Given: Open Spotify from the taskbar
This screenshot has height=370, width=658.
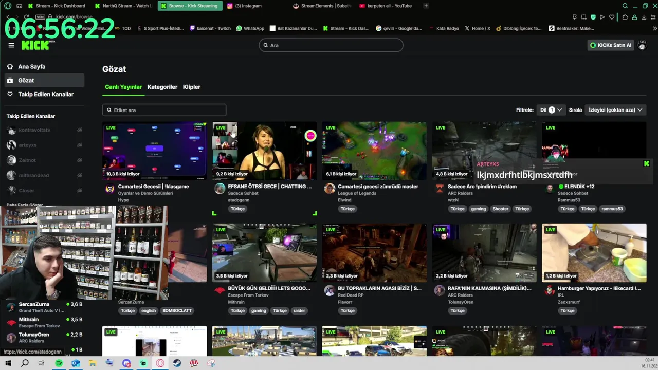Looking at the screenshot, I should (x=59, y=363).
